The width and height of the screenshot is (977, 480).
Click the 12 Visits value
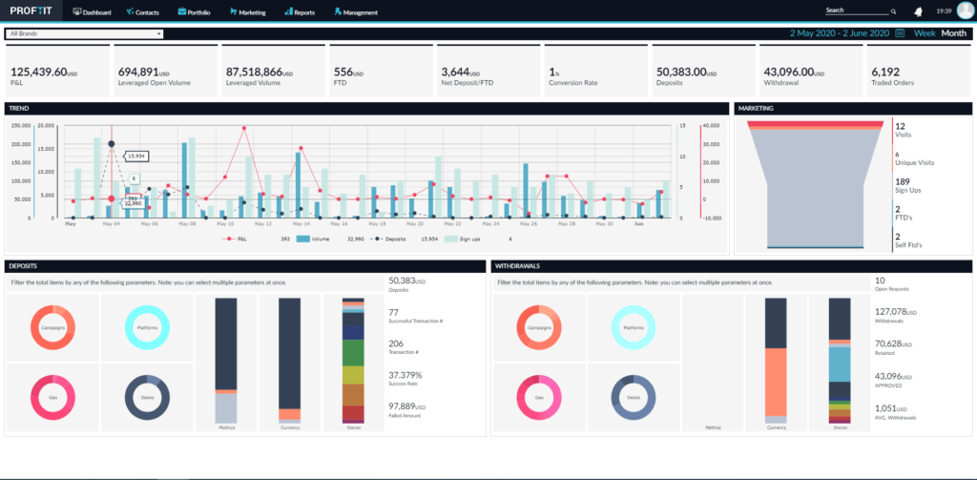click(x=900, y=126)
